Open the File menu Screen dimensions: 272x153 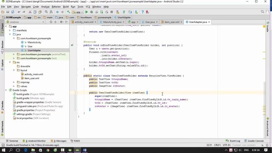[3, 7]
